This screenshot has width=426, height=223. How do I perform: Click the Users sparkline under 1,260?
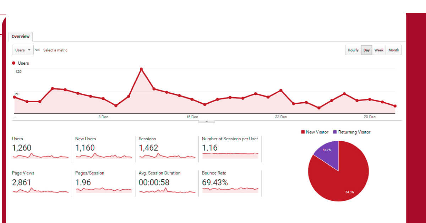click(x=40, y=156)
